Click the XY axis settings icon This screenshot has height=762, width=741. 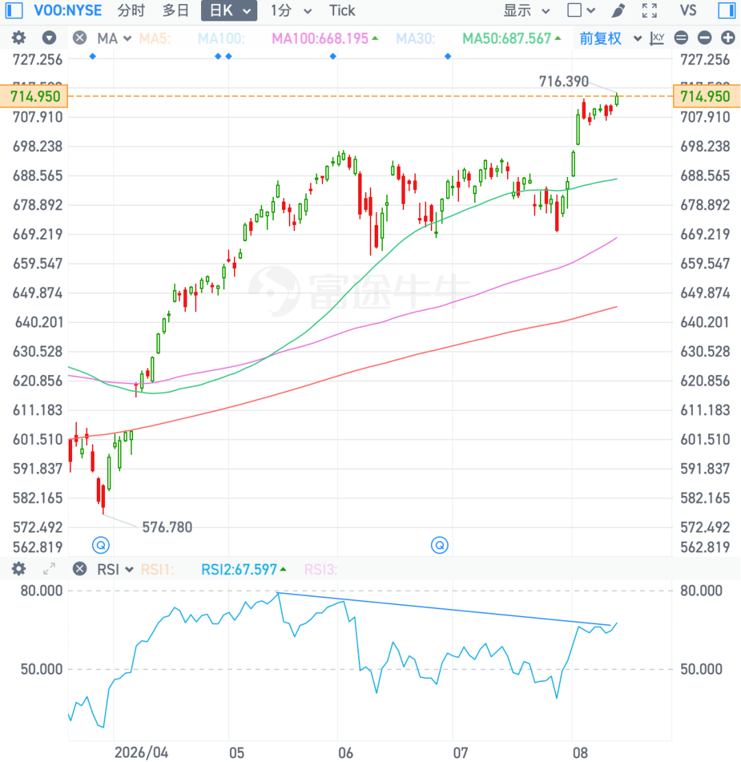657,38
